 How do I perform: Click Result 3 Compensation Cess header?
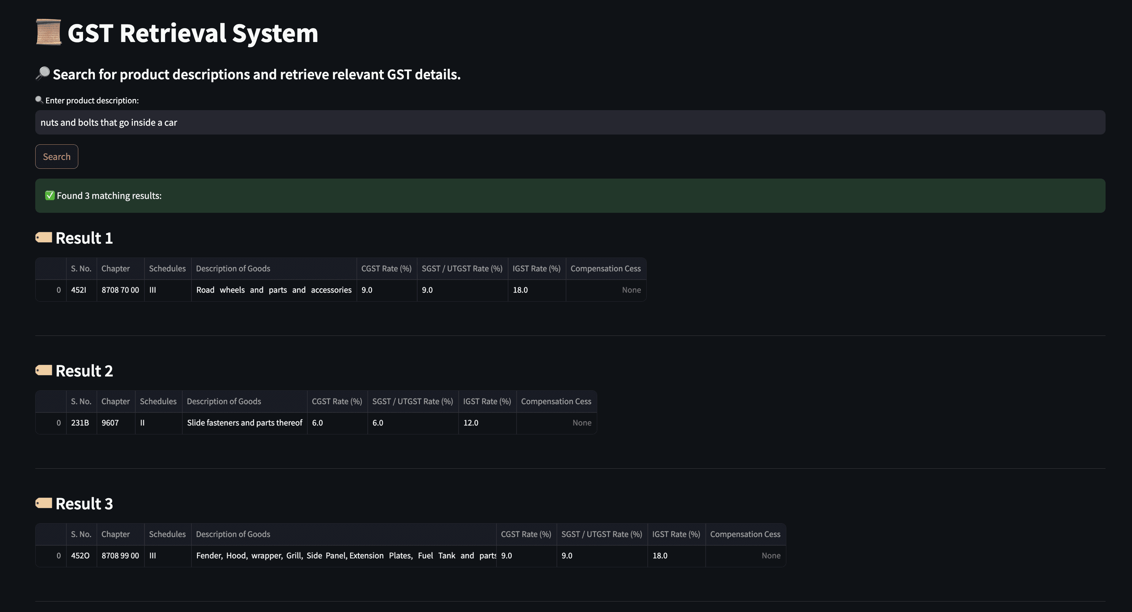(746, 534)
